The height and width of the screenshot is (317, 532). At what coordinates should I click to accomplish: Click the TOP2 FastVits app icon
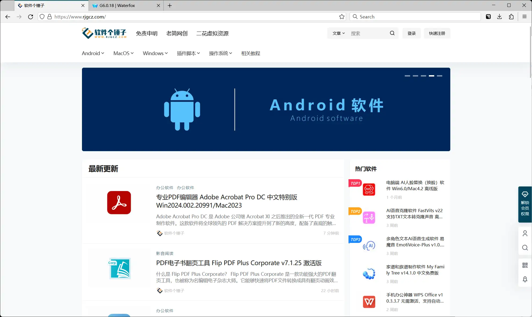point(369,218)
